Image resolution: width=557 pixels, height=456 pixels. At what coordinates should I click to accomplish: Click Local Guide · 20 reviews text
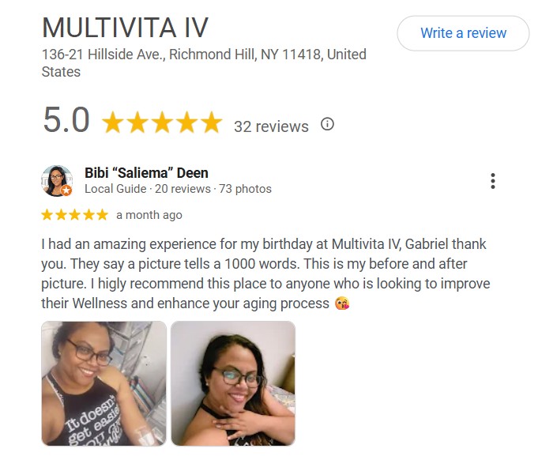click(x=148, y=188)
